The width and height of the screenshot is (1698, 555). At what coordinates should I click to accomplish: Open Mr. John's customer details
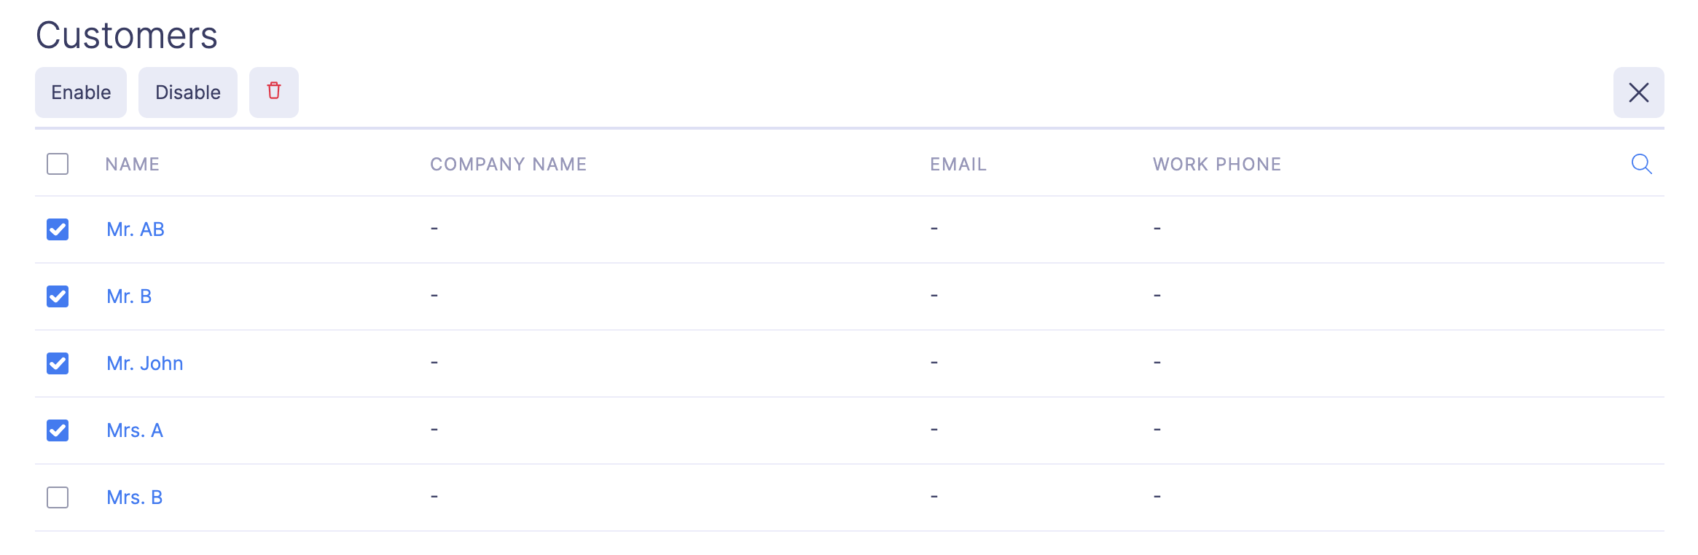[x=145, y=363]
